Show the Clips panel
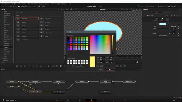The height and width of the screenshot is (102, 182). tap(34, 7)
